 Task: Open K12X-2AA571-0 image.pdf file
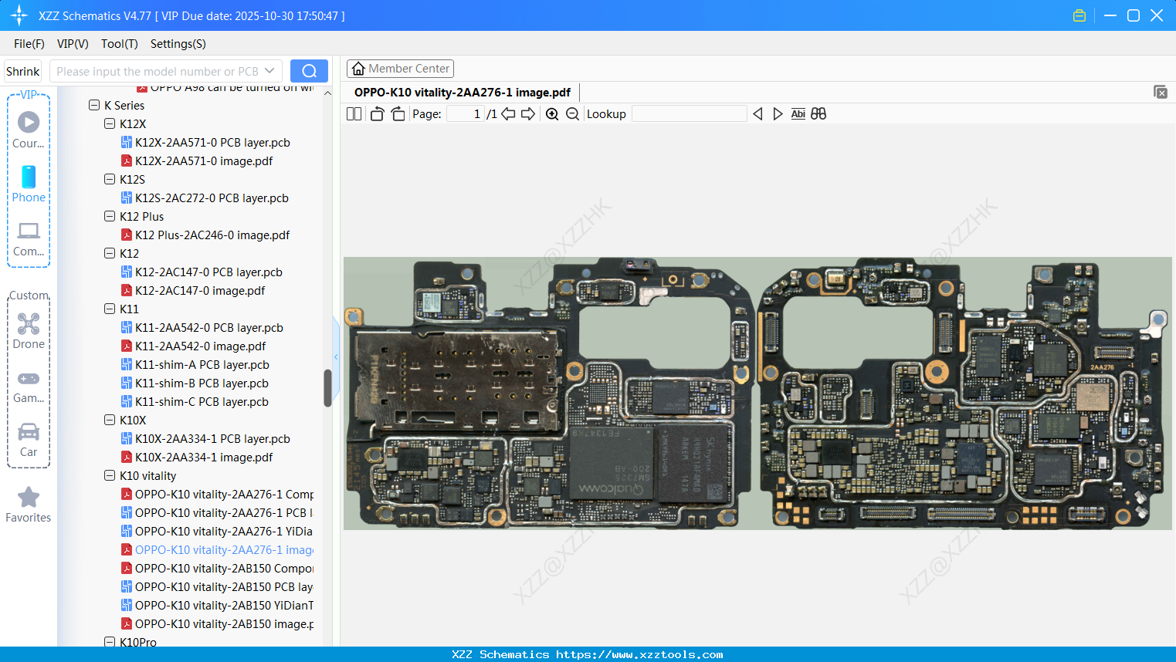tap(204, 161)
